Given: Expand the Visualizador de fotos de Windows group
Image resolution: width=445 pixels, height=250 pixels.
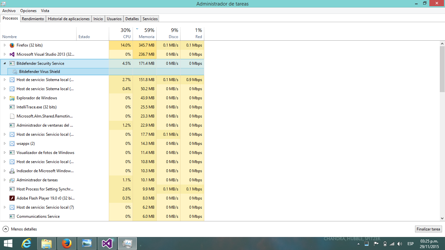Looking at the screenshot, I should [5, 153].
